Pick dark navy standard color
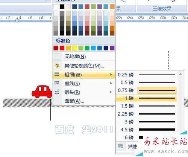 tap(106, 48)
